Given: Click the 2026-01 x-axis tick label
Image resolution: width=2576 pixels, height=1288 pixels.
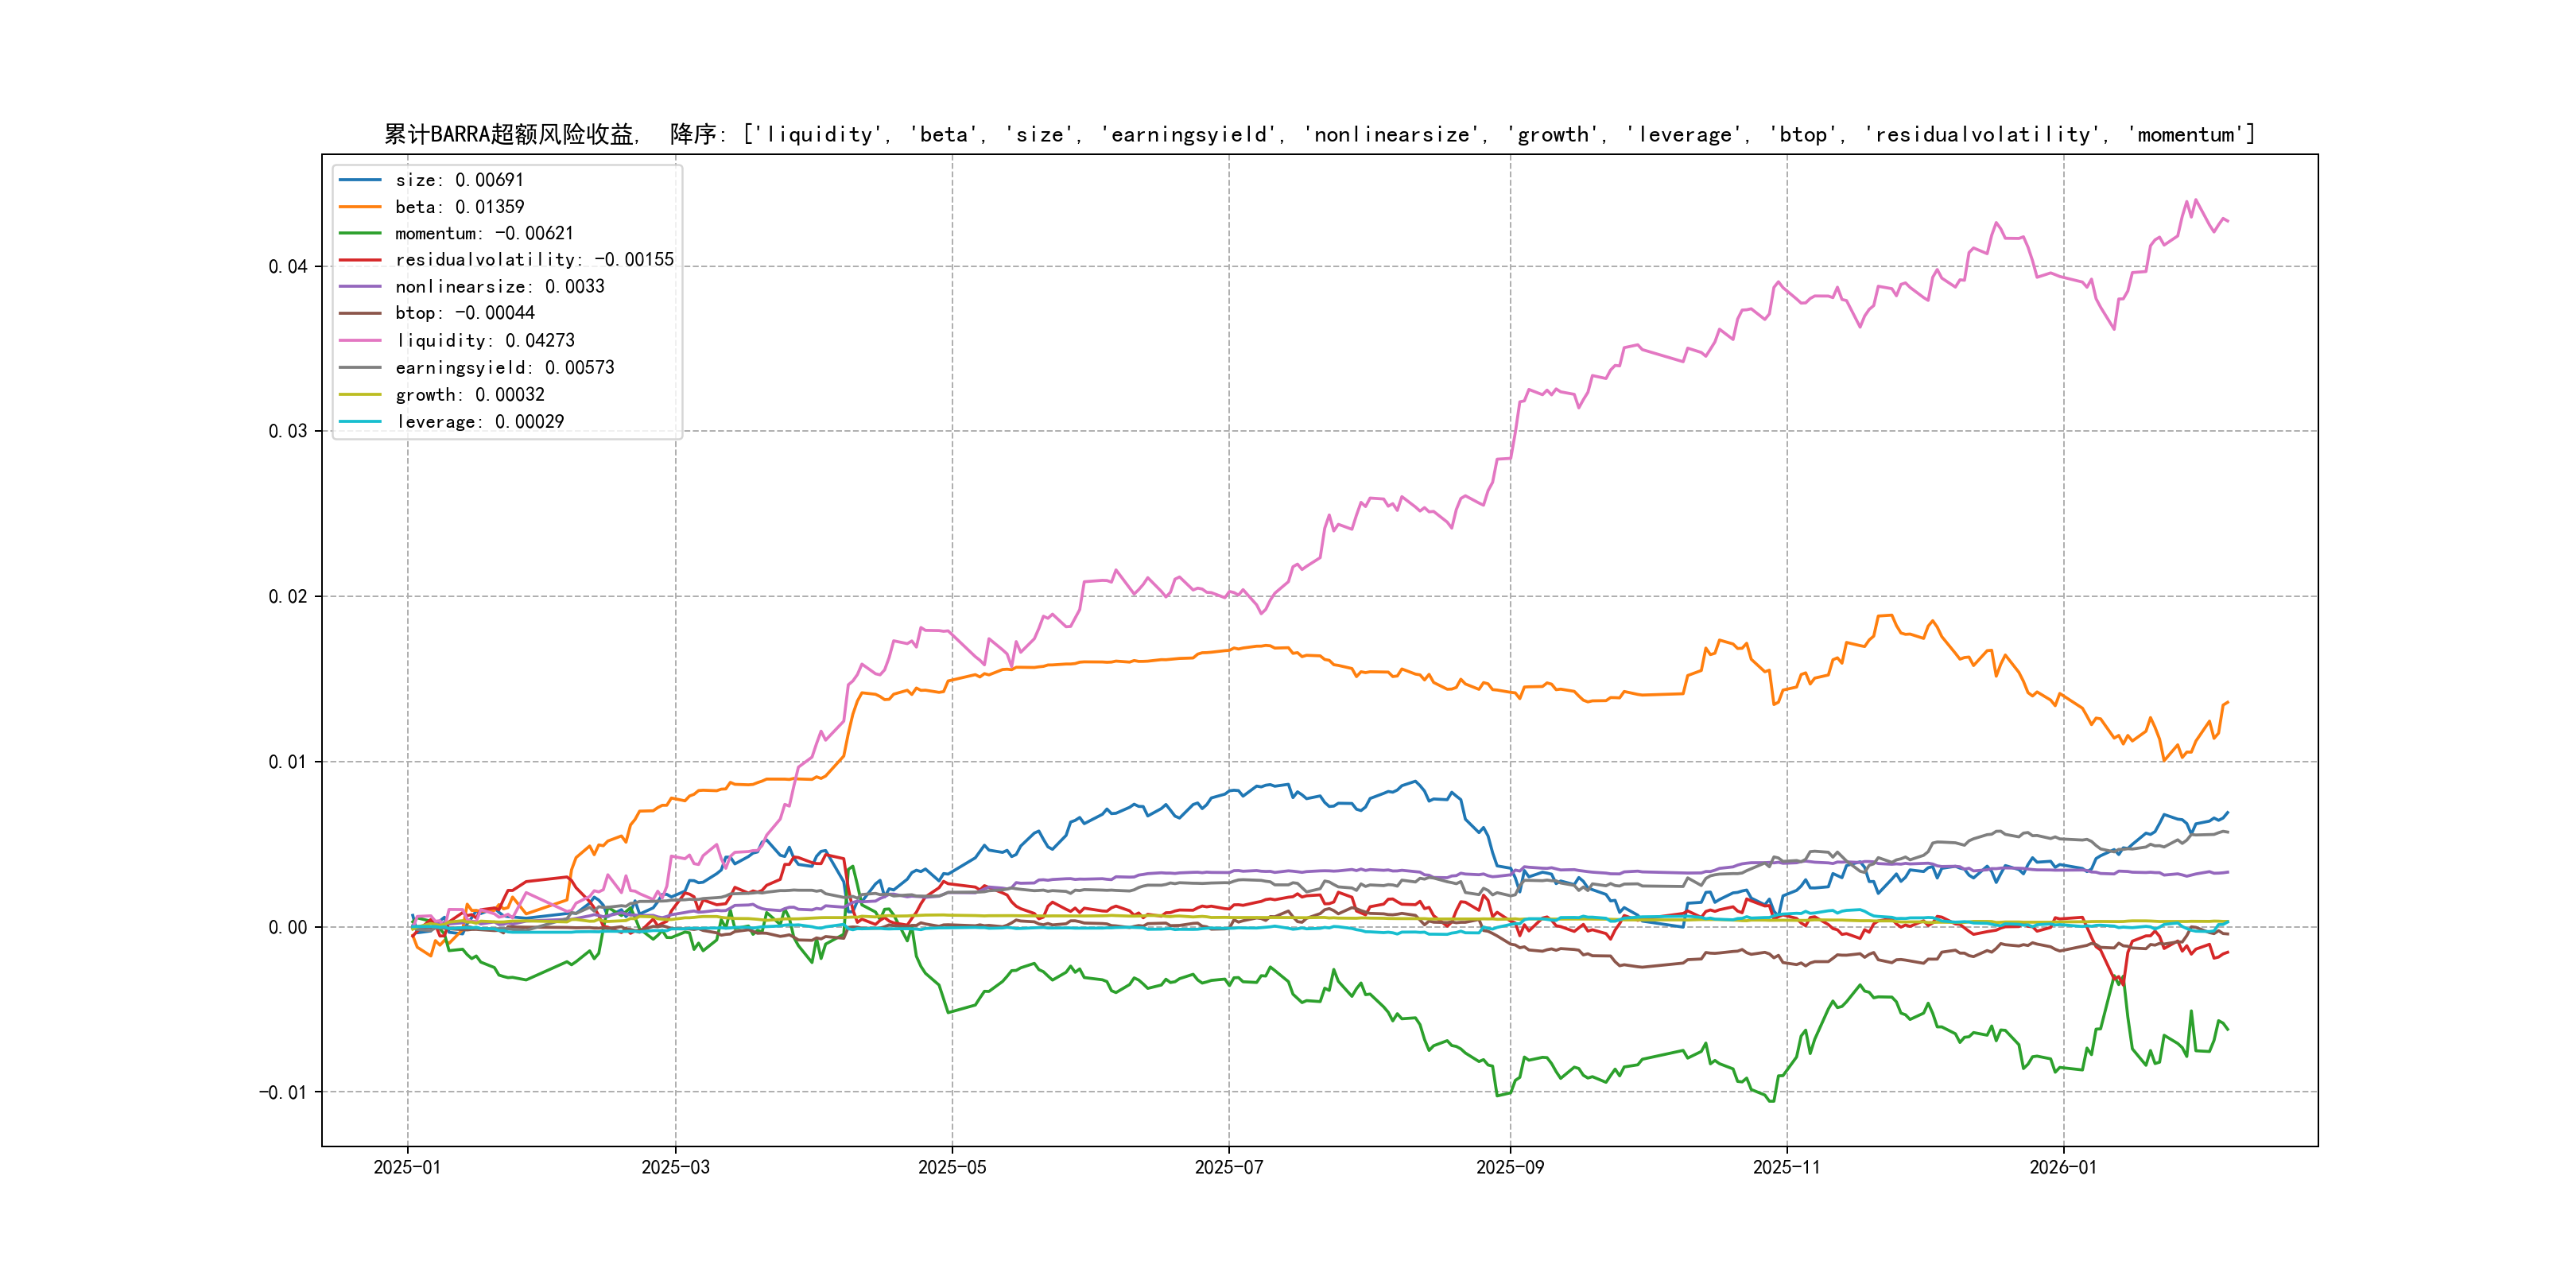Looking at the screenshot, I should (2063, 1167).
